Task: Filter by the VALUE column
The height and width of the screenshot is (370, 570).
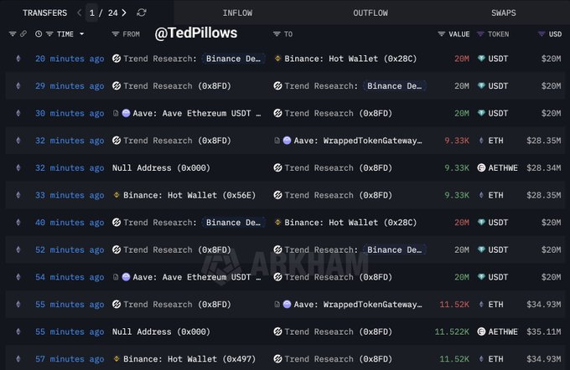Action: click(442, 34)
